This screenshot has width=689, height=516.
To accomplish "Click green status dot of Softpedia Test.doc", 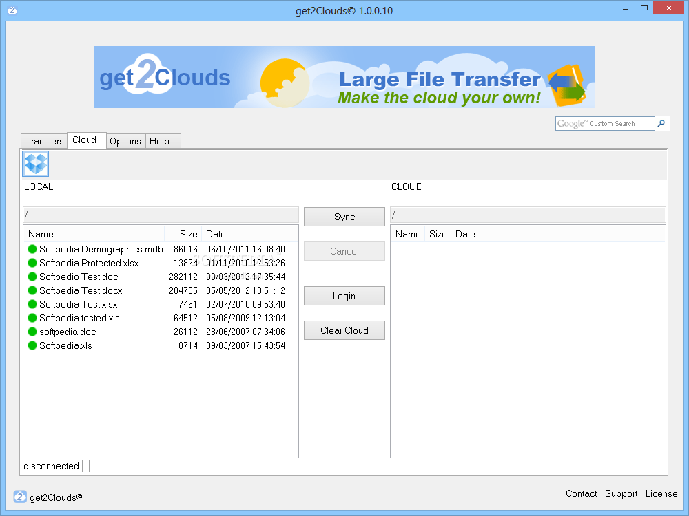I will 32,277.
